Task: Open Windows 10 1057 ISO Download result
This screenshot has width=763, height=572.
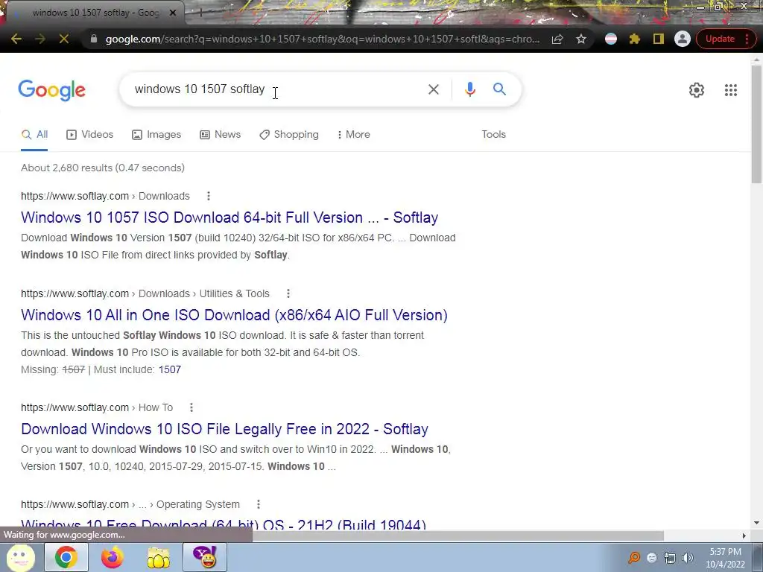Action: [x=229, y=217]
